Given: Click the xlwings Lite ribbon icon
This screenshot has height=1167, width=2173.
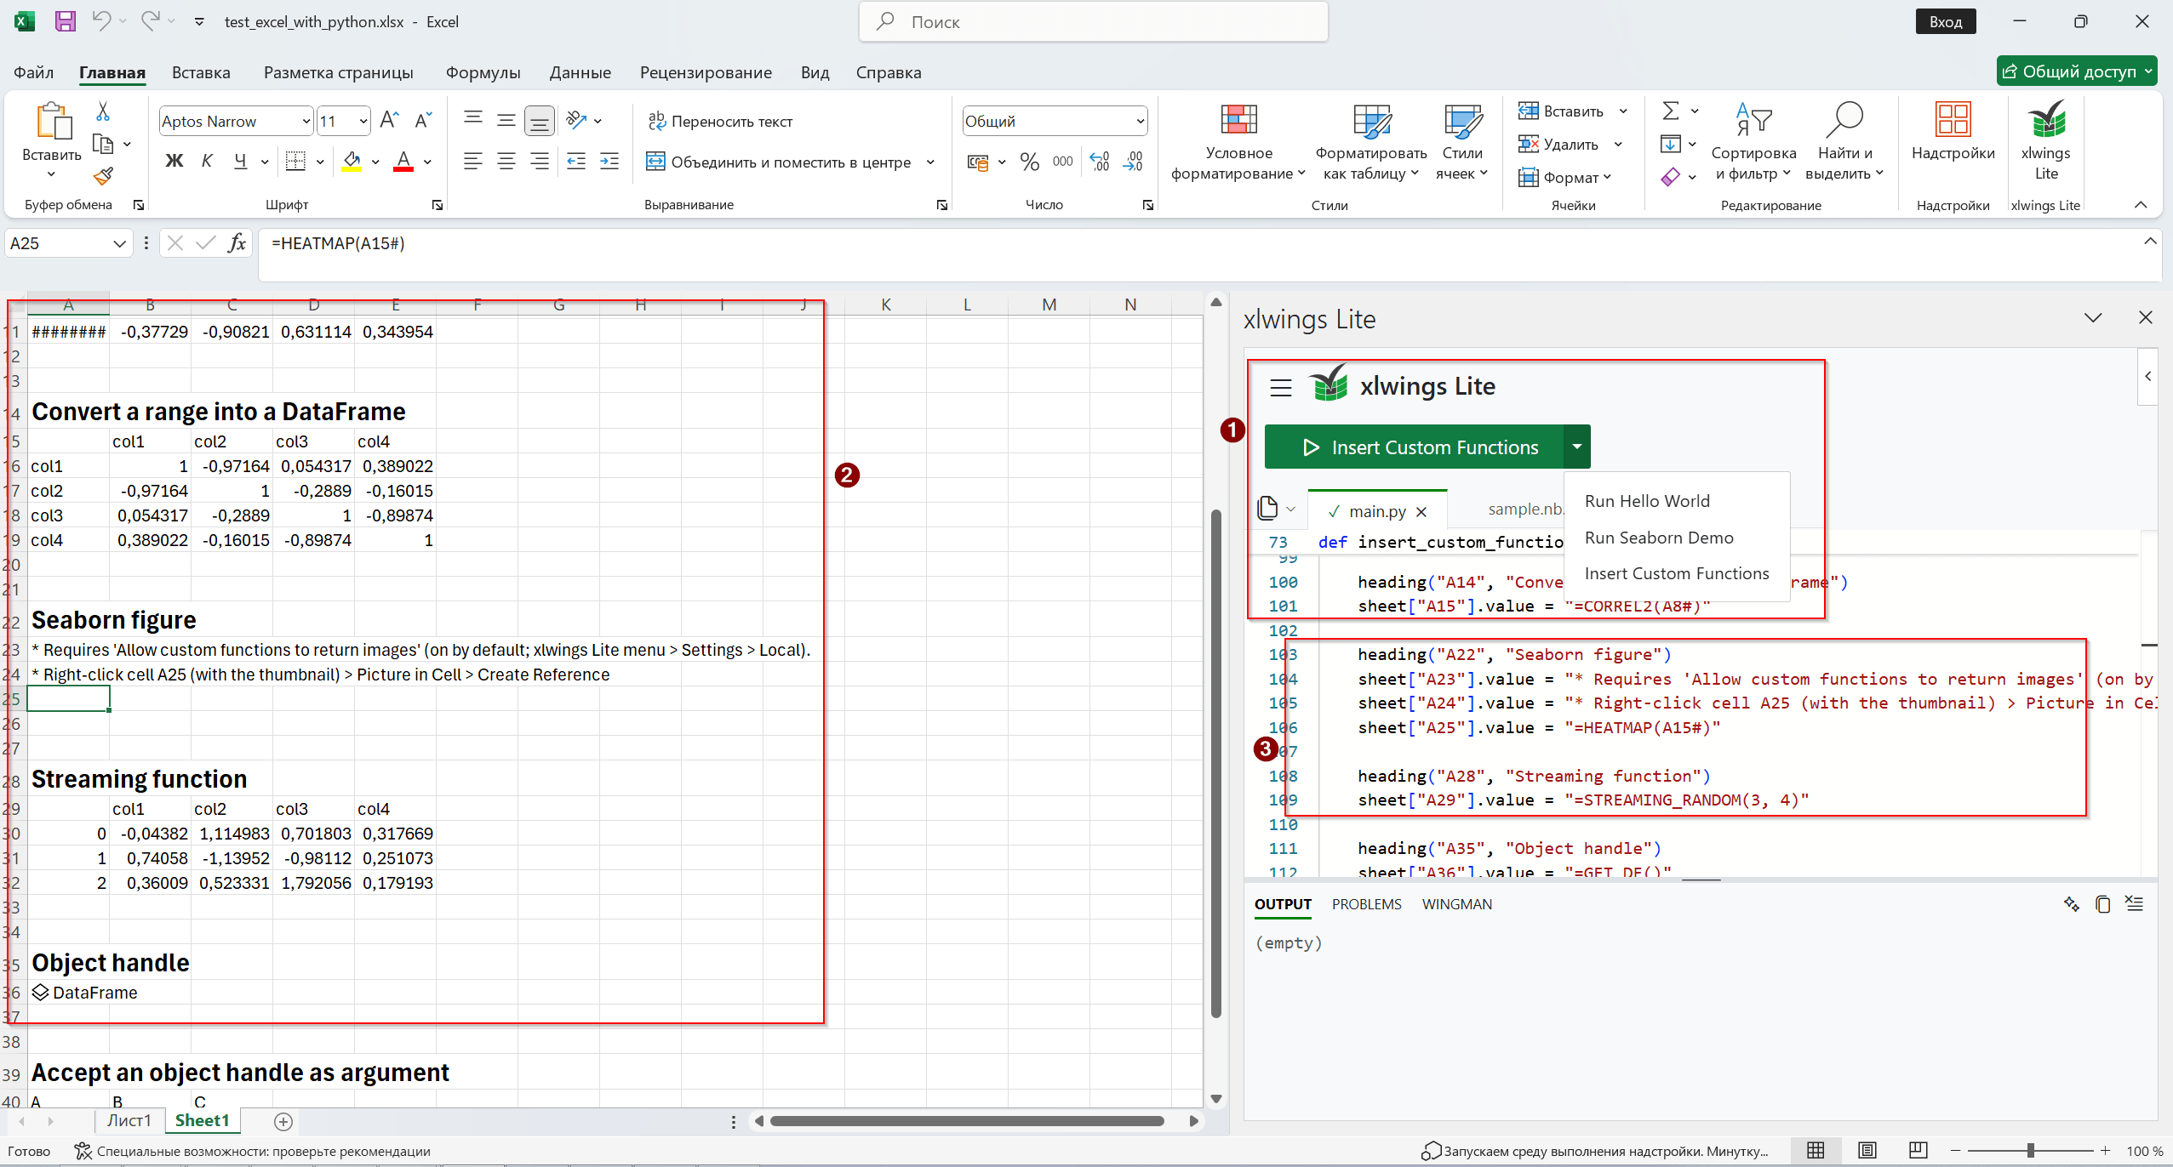Looking at the screenshot, I should point(2045,140).
